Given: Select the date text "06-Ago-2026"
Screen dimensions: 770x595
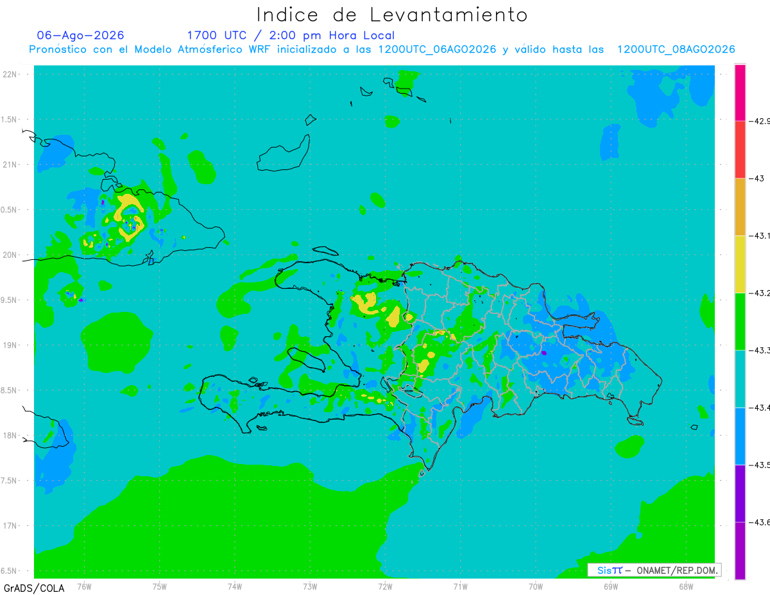Looking at the screenshot, I should 81,35.
